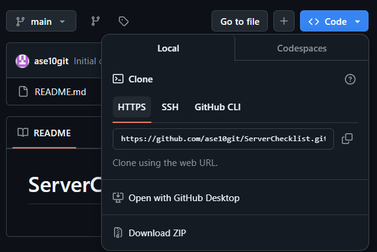Click the clone URL input field

[223, 139]
